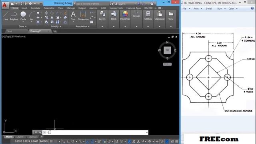This screenshot has height=144, width=256.
Task: Select the Array tool in Modify panel
Action: coord(58,22)
